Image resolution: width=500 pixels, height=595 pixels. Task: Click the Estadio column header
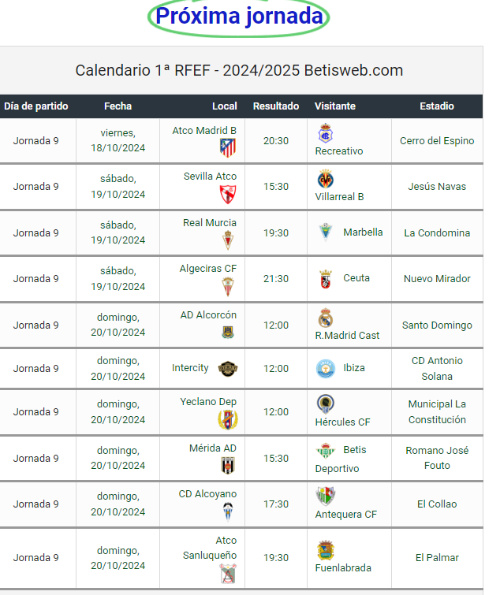pyautogui.click(x=437, y=106)
